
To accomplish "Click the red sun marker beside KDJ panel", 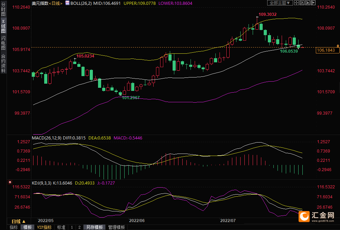I will [x=10, y=182].
